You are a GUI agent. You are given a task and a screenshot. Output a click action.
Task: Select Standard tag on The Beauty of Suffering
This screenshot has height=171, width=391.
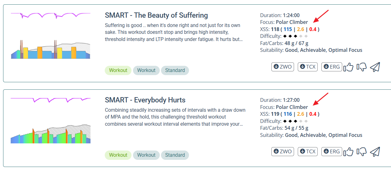[175, 70]
